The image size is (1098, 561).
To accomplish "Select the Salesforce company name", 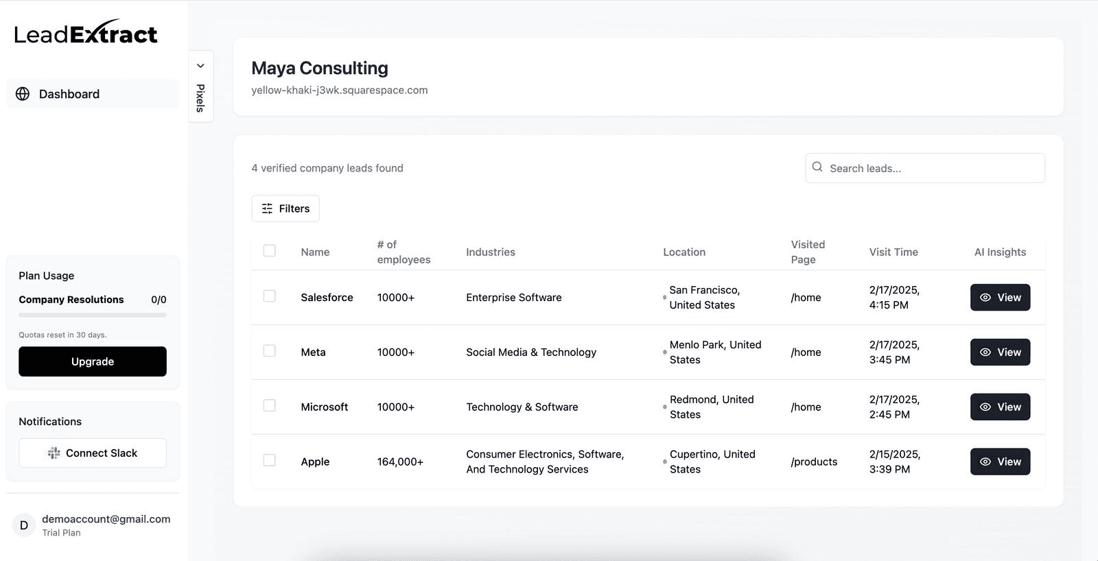I will point(327,298).
